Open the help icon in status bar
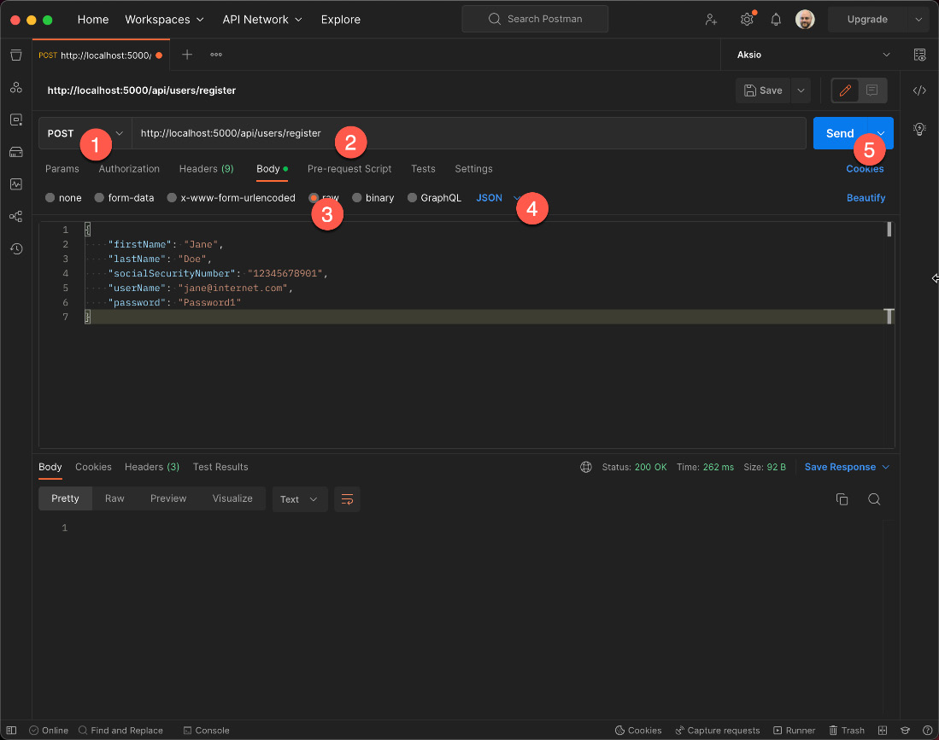 tap(928, 731)
